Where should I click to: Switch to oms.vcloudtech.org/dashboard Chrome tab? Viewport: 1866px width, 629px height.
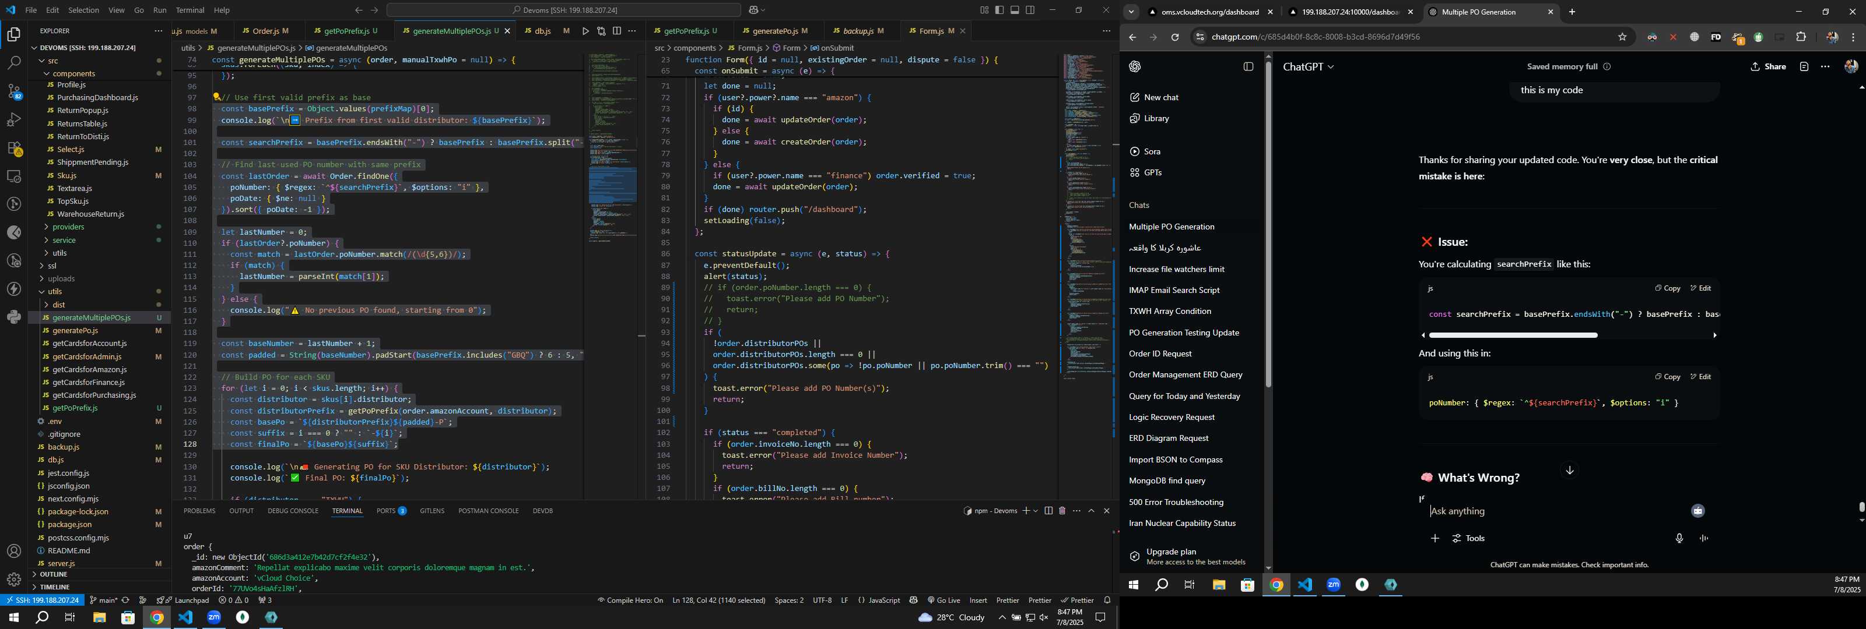point(1211,12)
